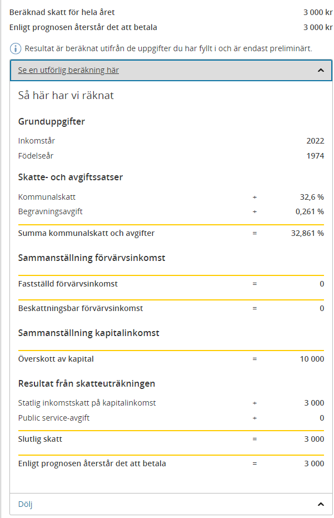Screen dimensions: 334x518
Task: Select the Överskott av kapital 10 000 amount
Action: pos(312,359)
